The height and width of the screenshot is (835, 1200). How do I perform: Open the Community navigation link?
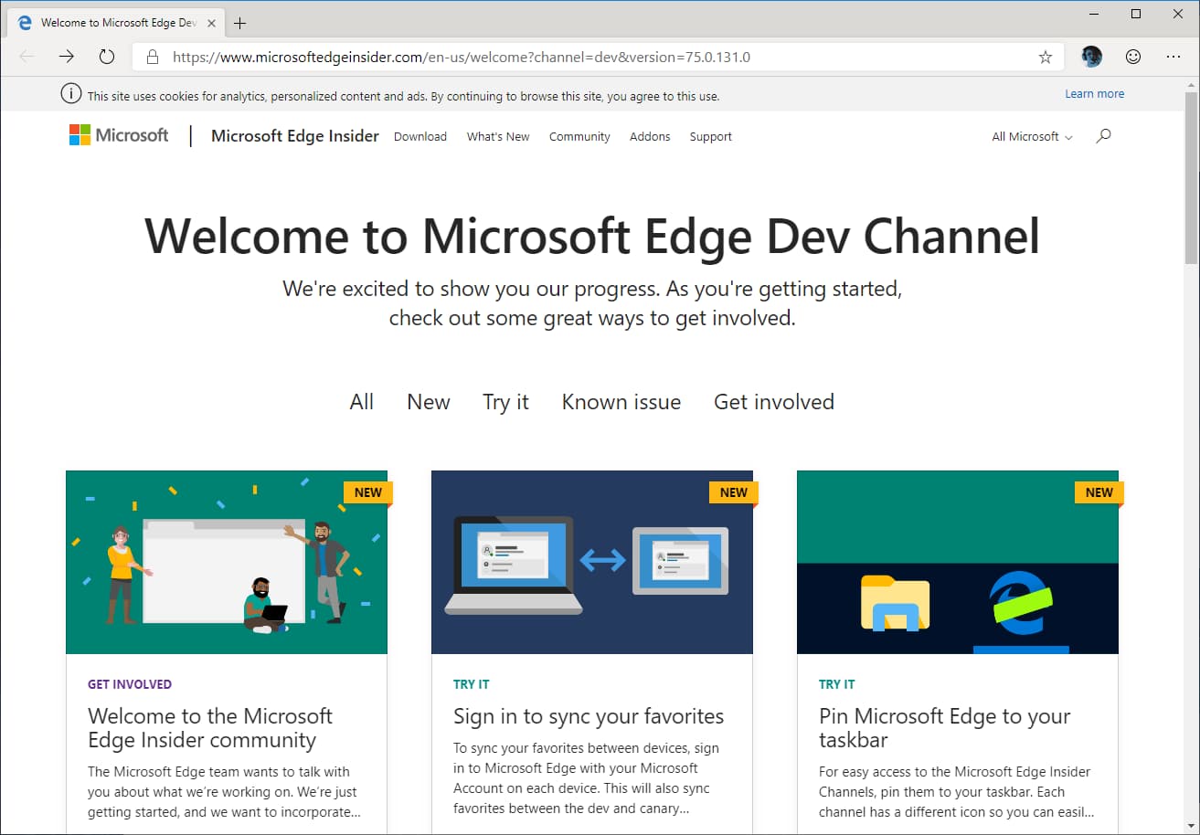[x=579, y=136]
